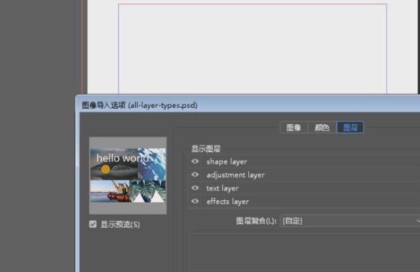Click the 显示图层 section heading
The height and width of the screenshot is (272, 420).
click(205, 149)
